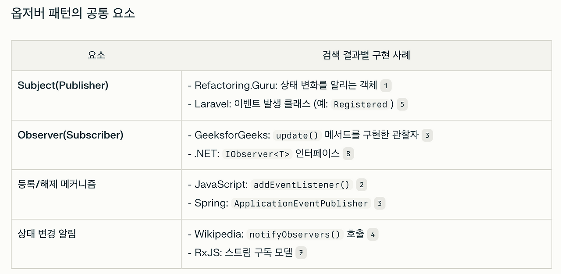Click the IObserver<T> code snippet
The image size is (561, 274).
pos(257,154)
